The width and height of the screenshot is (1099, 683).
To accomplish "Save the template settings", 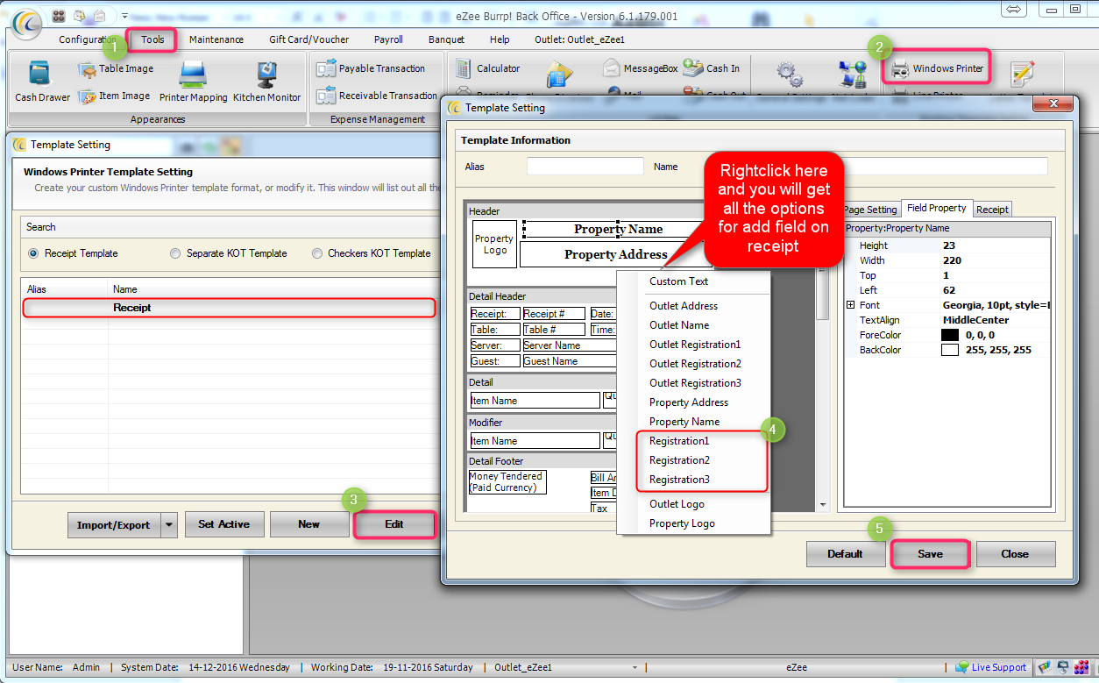I will (x=930, y=554).
